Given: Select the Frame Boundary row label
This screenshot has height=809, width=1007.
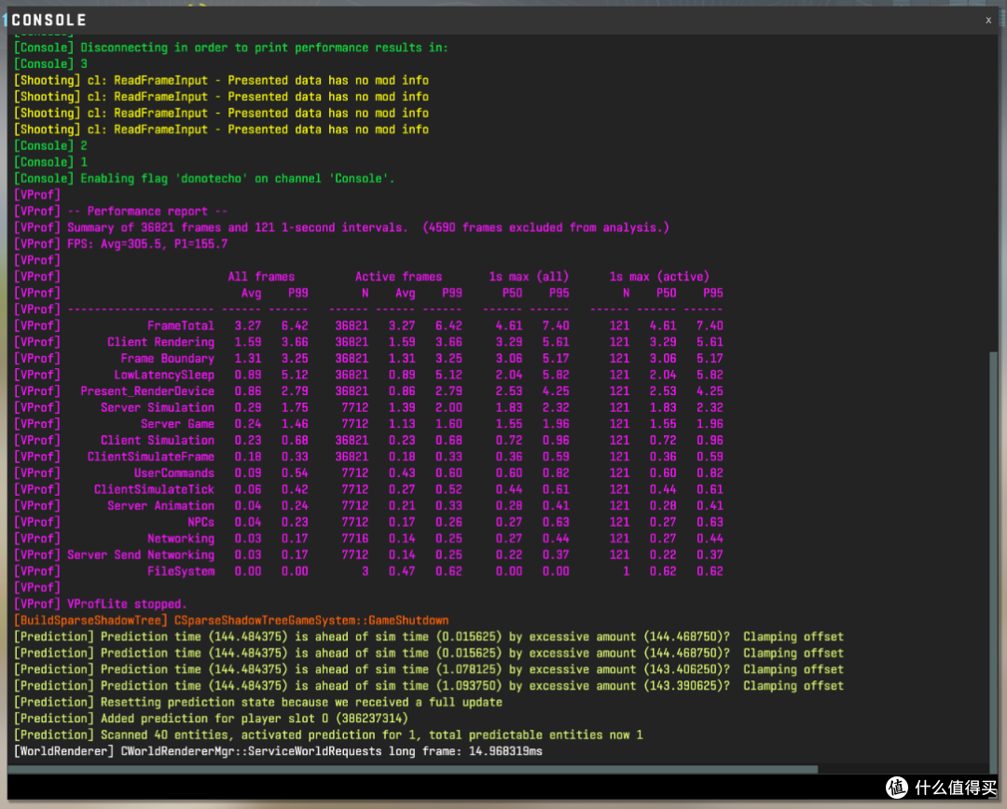Looking at the screenshot, I should click(167, 358).
